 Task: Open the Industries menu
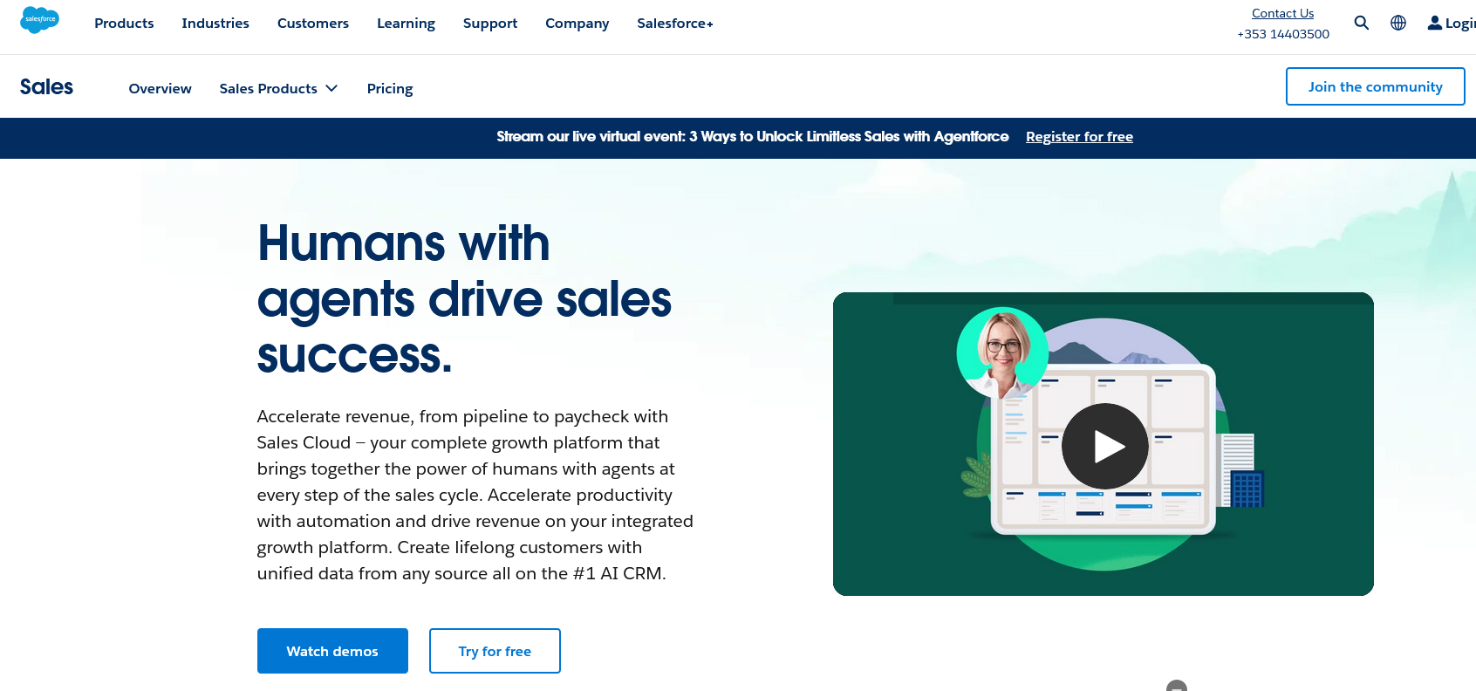click(215, 24)
